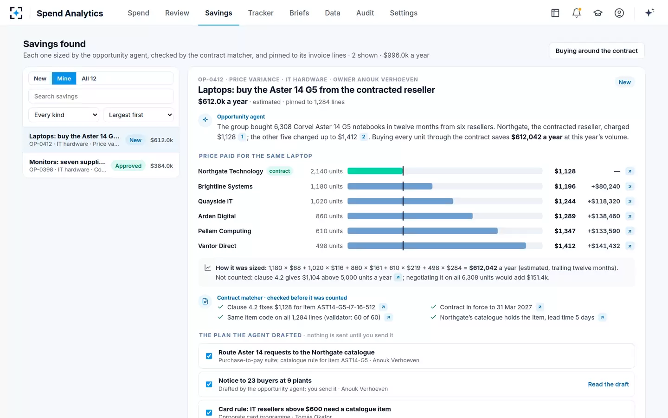Open the Briefs tab

pyautogui.click(x=299, y=13)
